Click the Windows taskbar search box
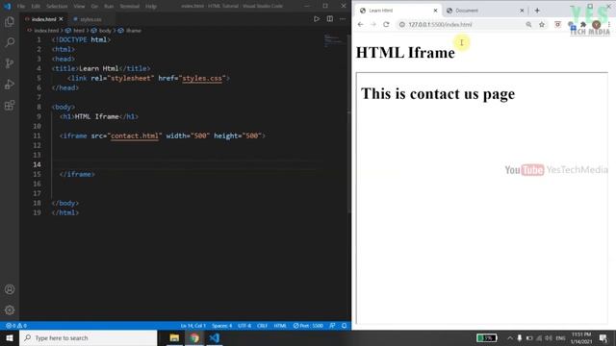 pos(89,337)
